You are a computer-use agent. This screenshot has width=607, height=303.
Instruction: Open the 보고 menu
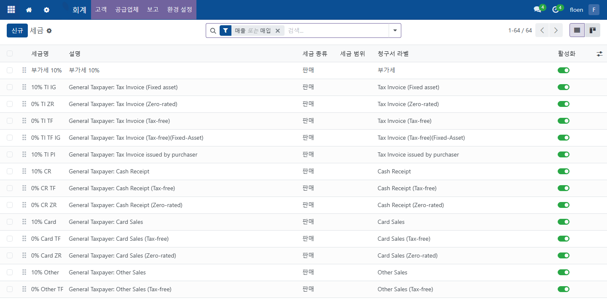[x=153, y=9]
